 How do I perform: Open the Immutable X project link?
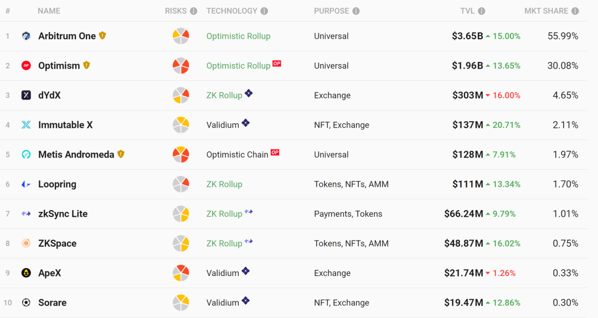(x=65, y=125)
